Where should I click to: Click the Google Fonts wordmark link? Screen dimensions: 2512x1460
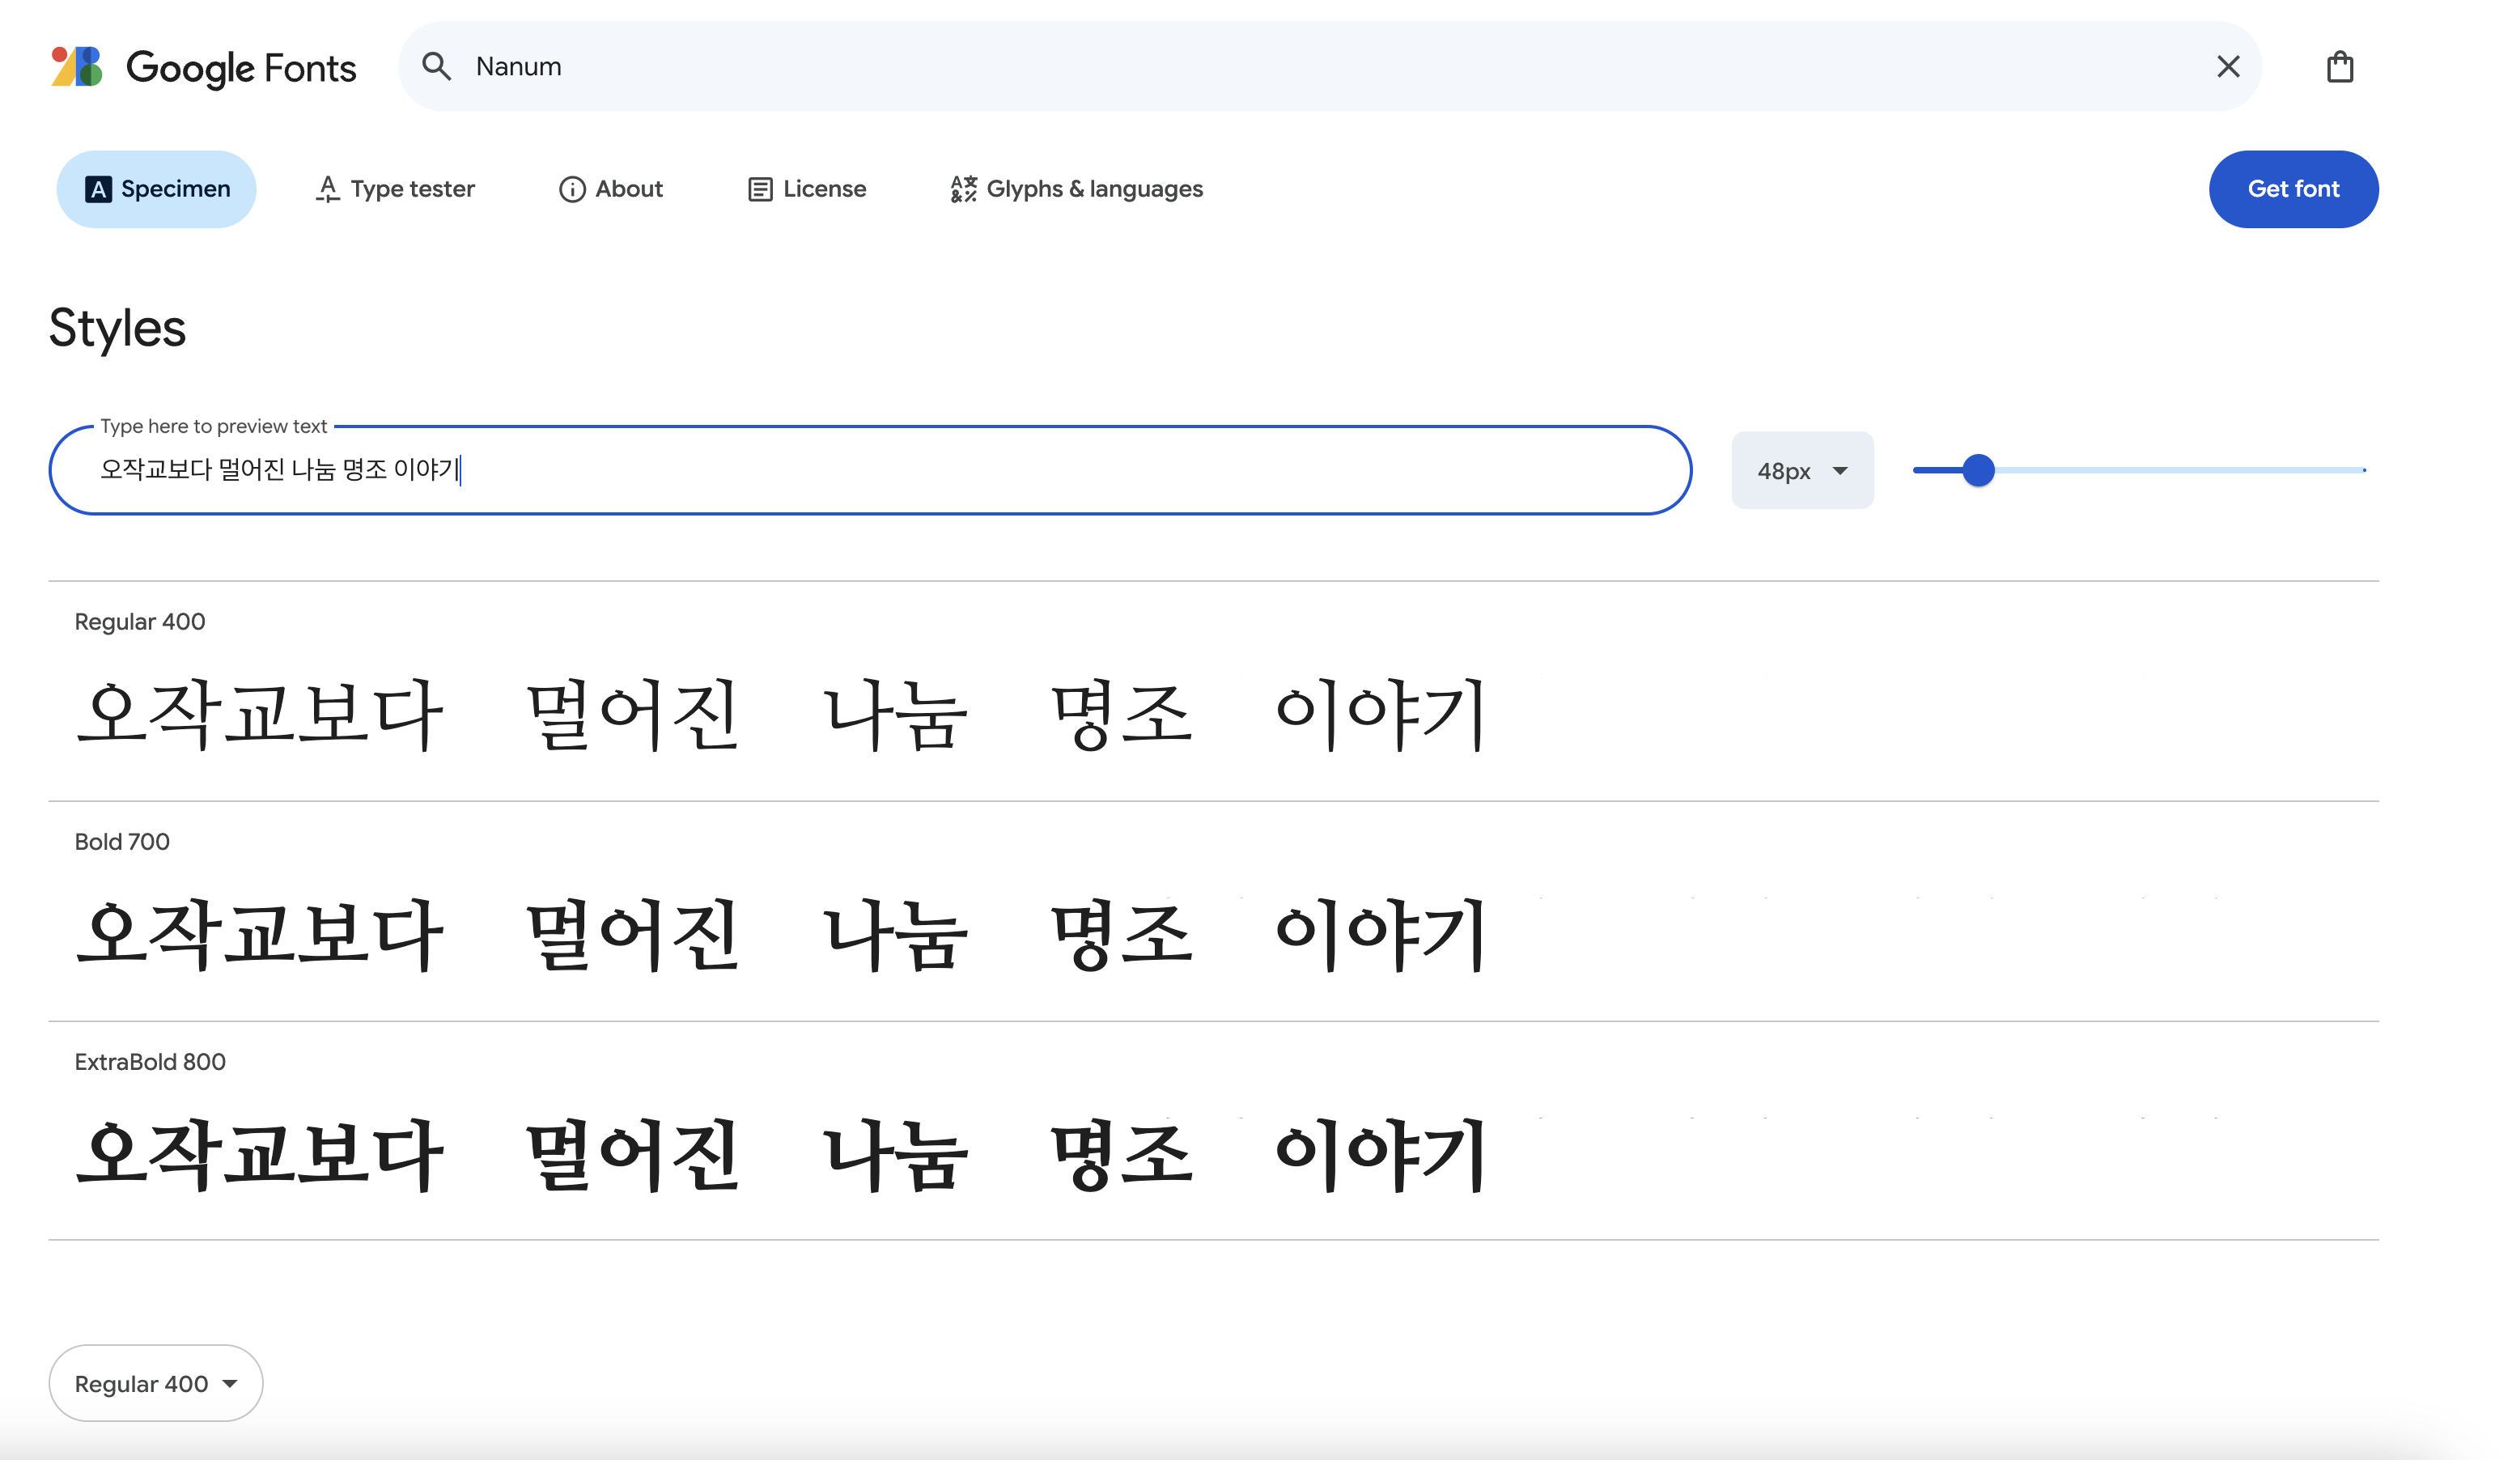240,68
